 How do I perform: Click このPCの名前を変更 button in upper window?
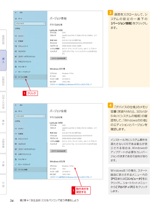58,58
